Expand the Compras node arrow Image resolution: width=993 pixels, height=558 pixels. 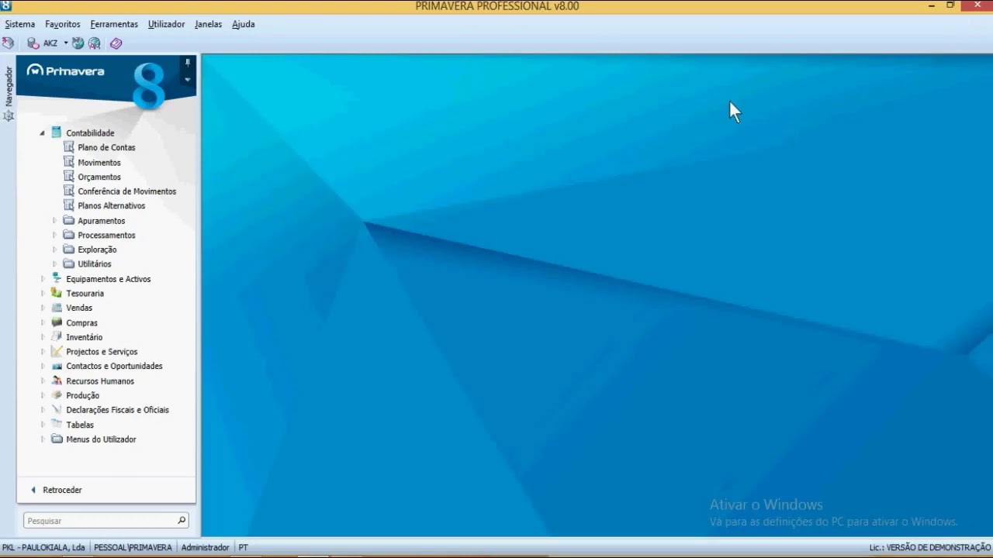(x=43, y=323)
